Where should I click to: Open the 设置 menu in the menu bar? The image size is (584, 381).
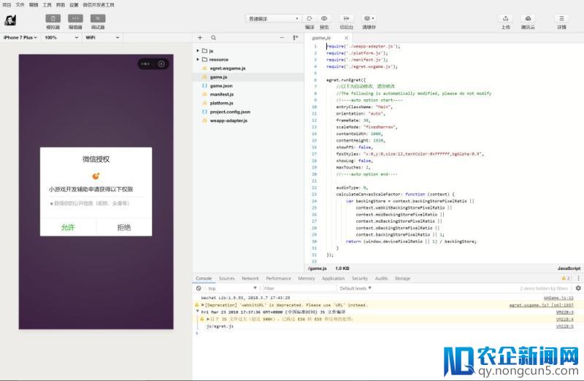click(x=74, y=5)
